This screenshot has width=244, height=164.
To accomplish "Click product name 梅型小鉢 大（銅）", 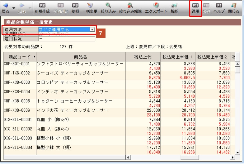I will tap(54, 148).
